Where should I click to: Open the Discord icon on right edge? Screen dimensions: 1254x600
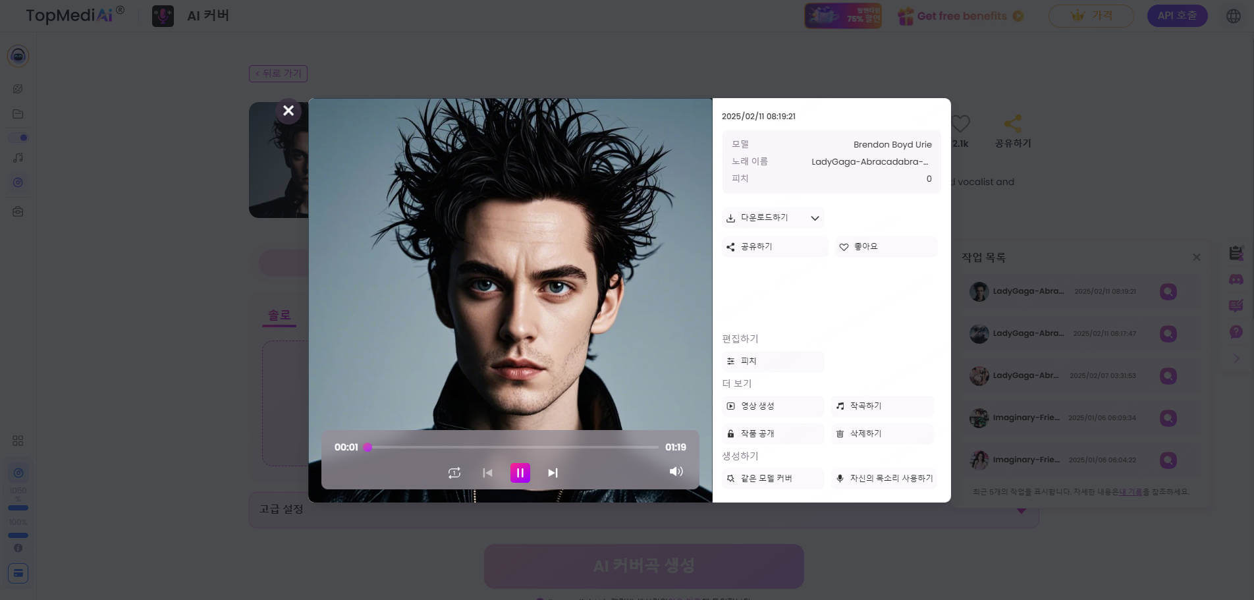(1236, 279)
